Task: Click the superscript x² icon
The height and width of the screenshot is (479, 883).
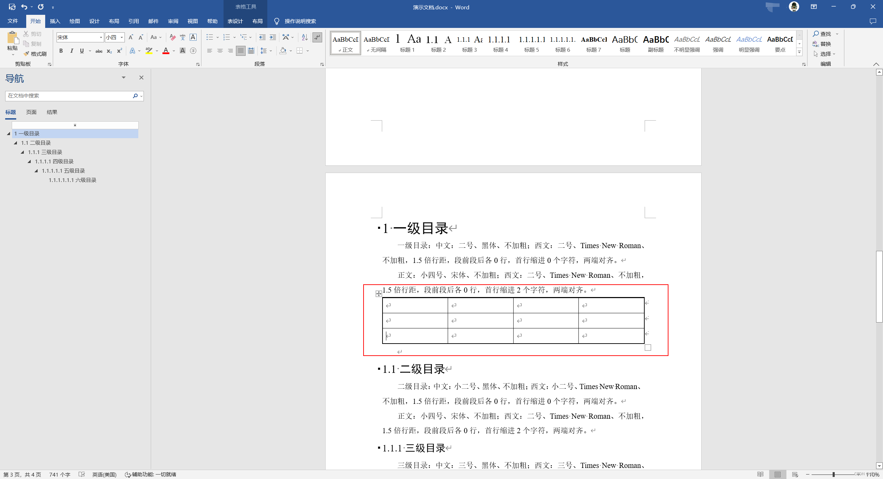Action: (x=119, y=51)
